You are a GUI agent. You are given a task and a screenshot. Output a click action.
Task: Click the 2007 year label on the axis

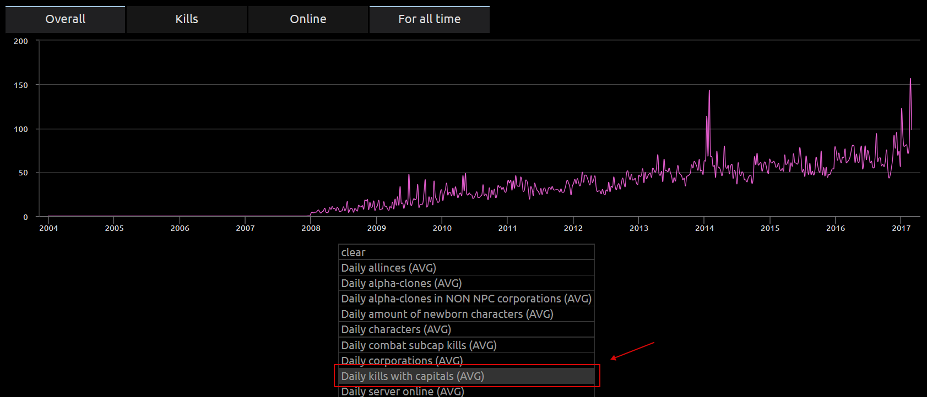(245, 228)
